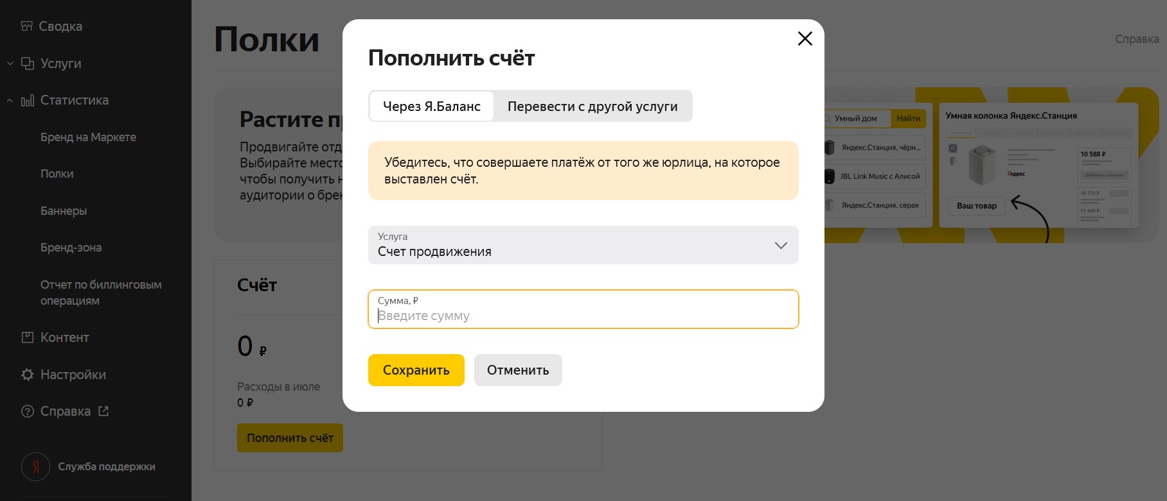The width and height of the screenshot is (1167, 501).
Task: Click the Полки page heading
Action: [267, 40]
